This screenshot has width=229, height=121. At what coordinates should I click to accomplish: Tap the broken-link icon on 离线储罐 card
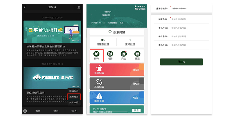coord(99,82)
